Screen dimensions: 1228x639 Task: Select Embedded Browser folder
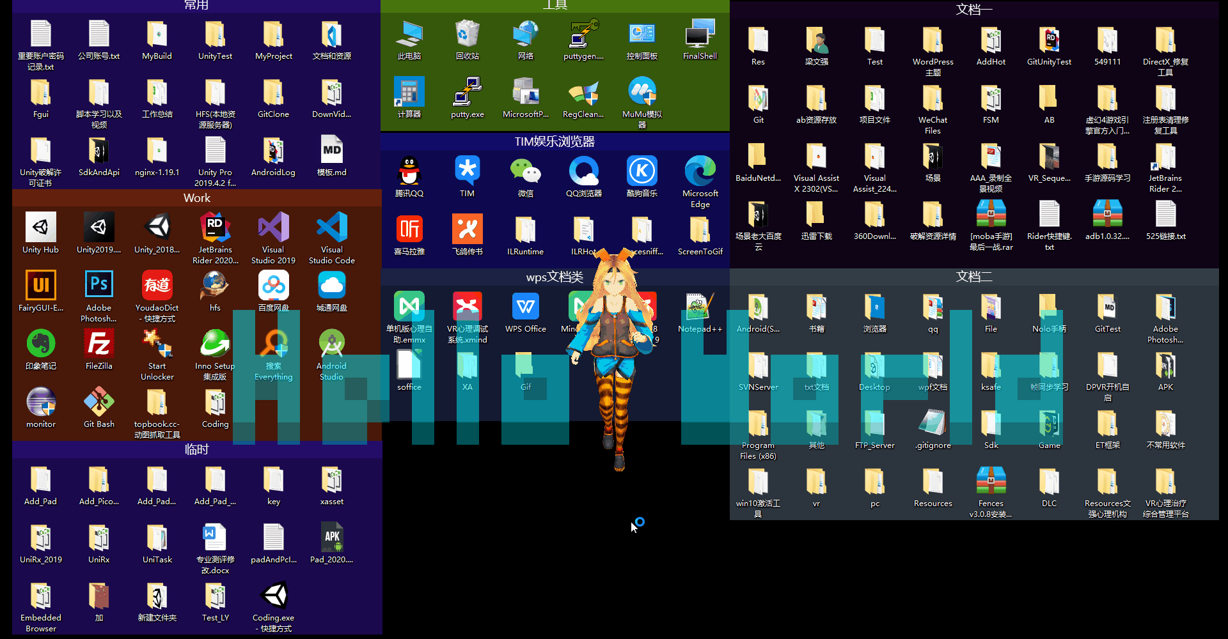(x=41, y=606)
